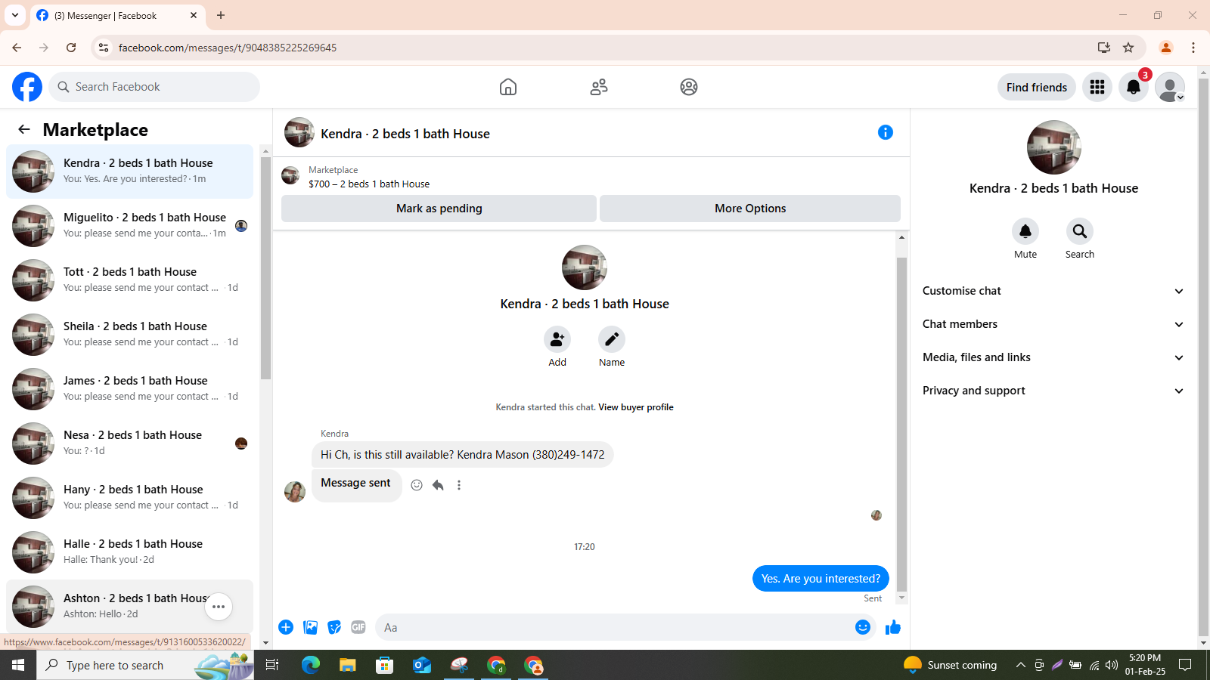Bookmark this page with star icon
The height and width of the screenshot is (680, 1210).
1128,48
